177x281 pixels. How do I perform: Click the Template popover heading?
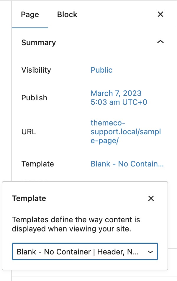(29, 198)
